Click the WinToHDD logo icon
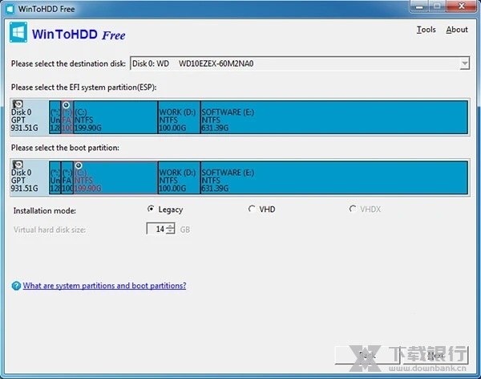The image size is (481, 379). (18, 32)
